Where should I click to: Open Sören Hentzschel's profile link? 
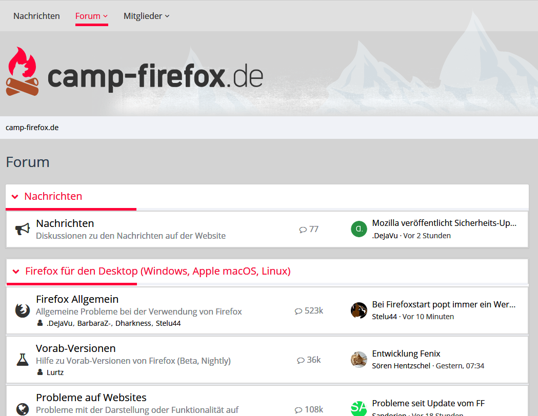(401, 366)
